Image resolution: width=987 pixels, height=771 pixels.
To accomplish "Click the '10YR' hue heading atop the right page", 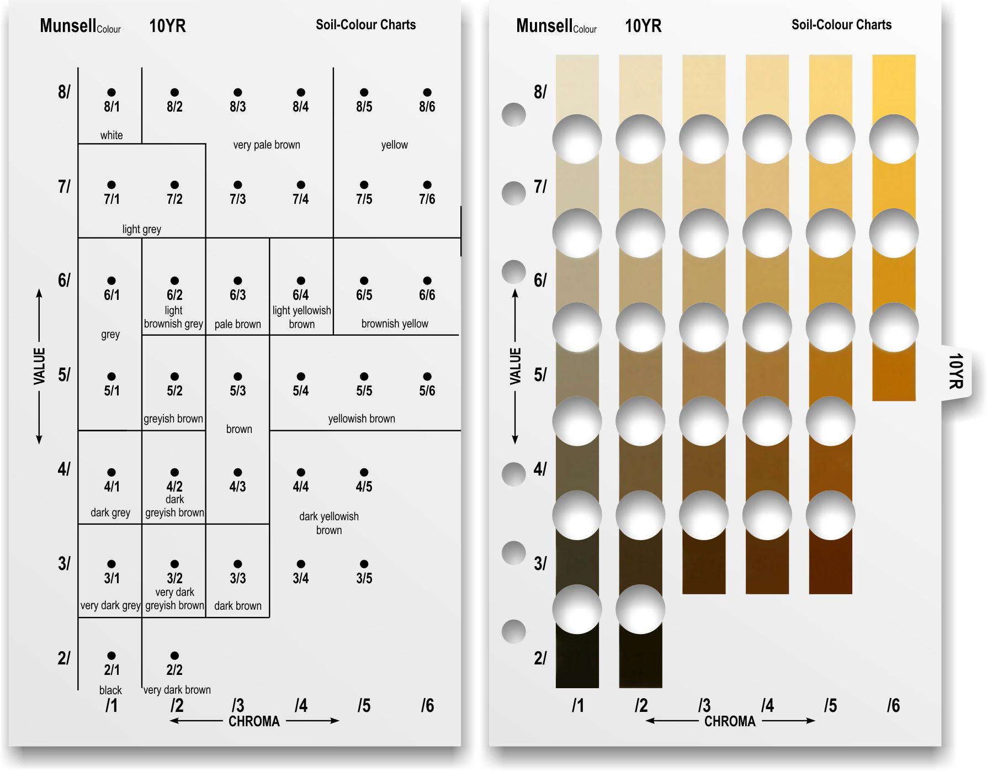I will 643,26.
